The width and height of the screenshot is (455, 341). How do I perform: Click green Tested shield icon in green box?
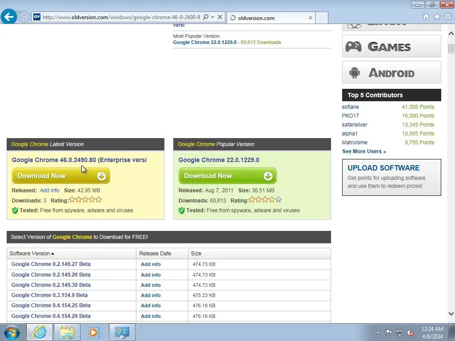tap(182, 210)
